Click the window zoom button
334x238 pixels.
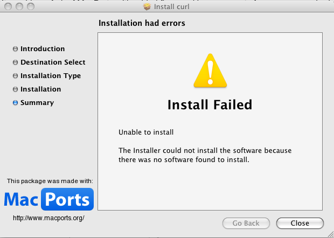point(31,6)
